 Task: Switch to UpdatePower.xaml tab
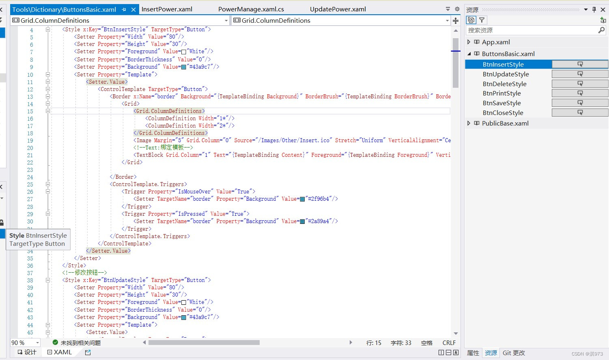point(338,9)
